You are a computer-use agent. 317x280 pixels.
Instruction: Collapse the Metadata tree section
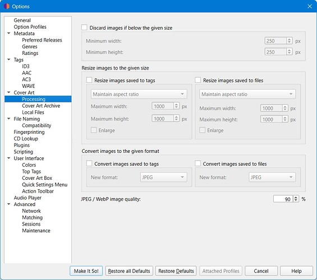point(8,33)
